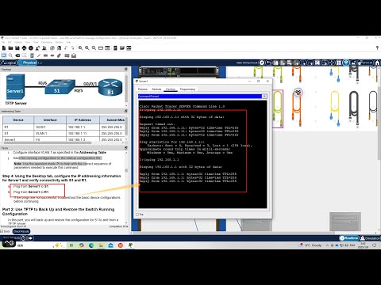Choose the Select tool in second toolbar

coord(4,55)
